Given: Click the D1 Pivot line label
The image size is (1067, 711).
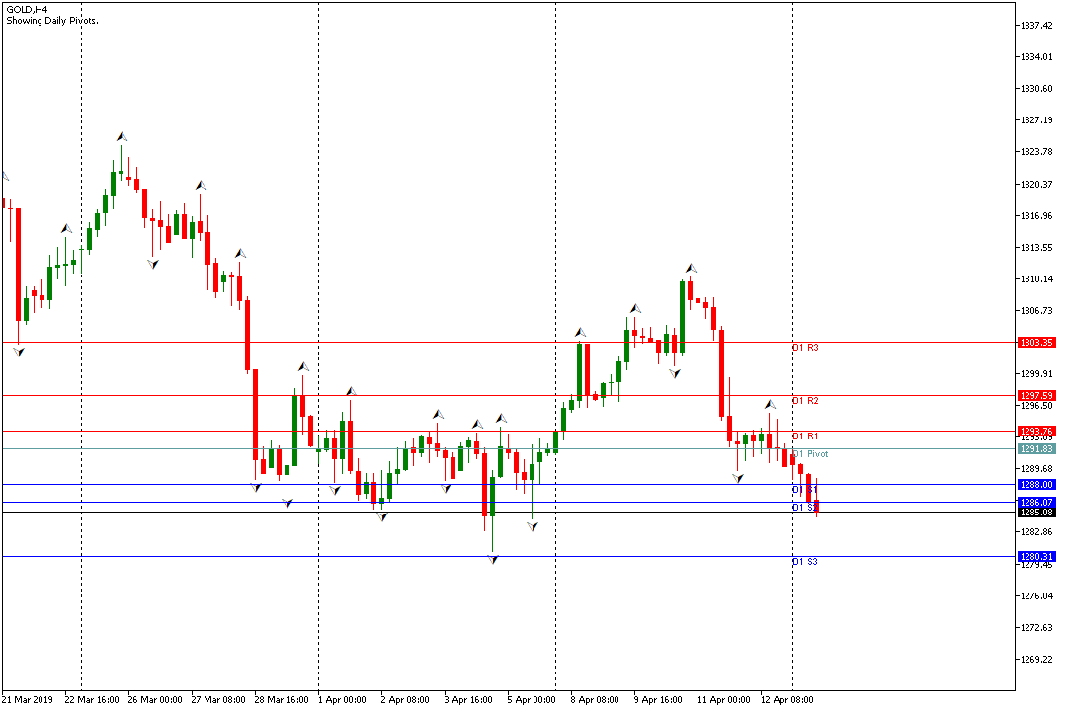Looking at the screenshot, I should pyautogui.click(x=810, y=454).
